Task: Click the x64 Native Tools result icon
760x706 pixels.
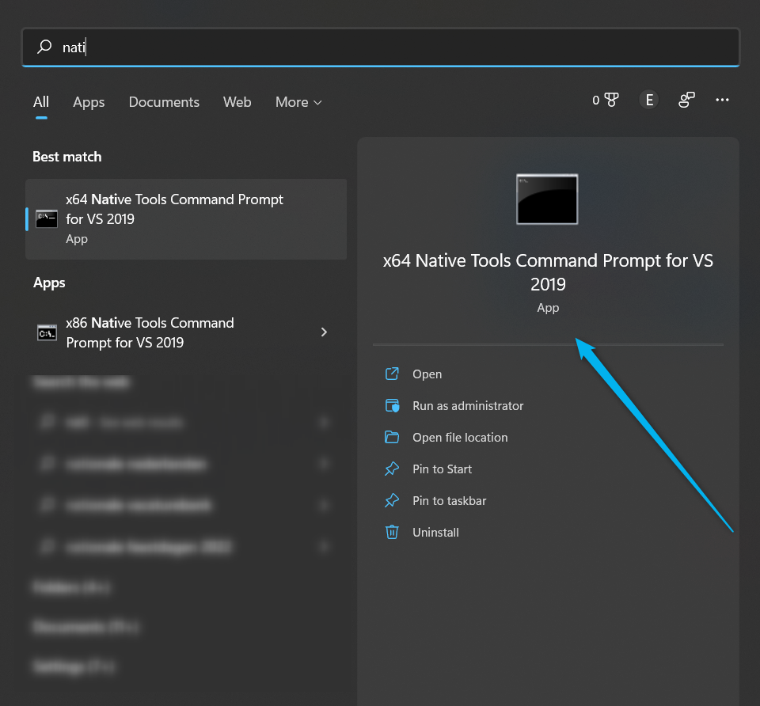Action: coord(47,219)
